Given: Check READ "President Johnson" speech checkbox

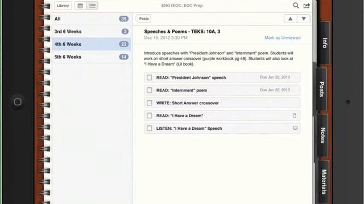Looking at the screenshot, I should pos(149,78).
